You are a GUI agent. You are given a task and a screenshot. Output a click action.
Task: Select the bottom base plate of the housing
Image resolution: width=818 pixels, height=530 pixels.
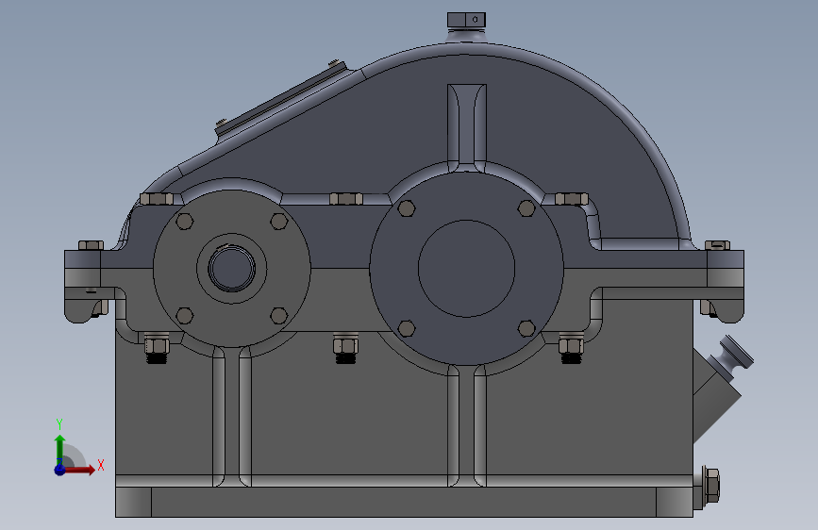tap(404, 502)
